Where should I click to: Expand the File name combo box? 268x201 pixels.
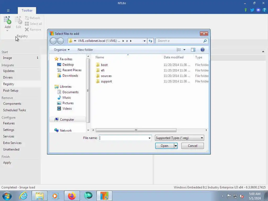(x=149, y=138)
